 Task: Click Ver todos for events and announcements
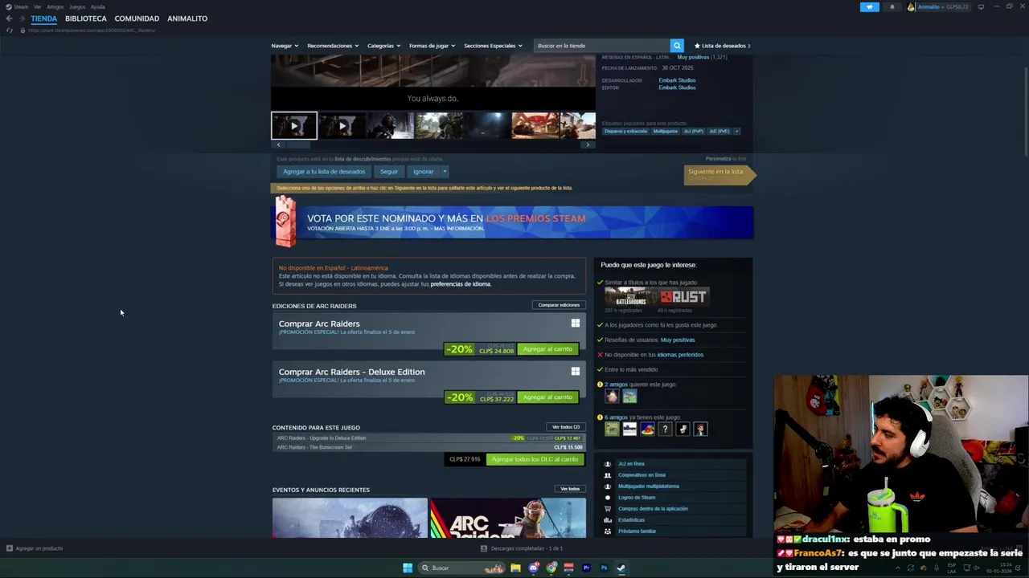[570, 489]
